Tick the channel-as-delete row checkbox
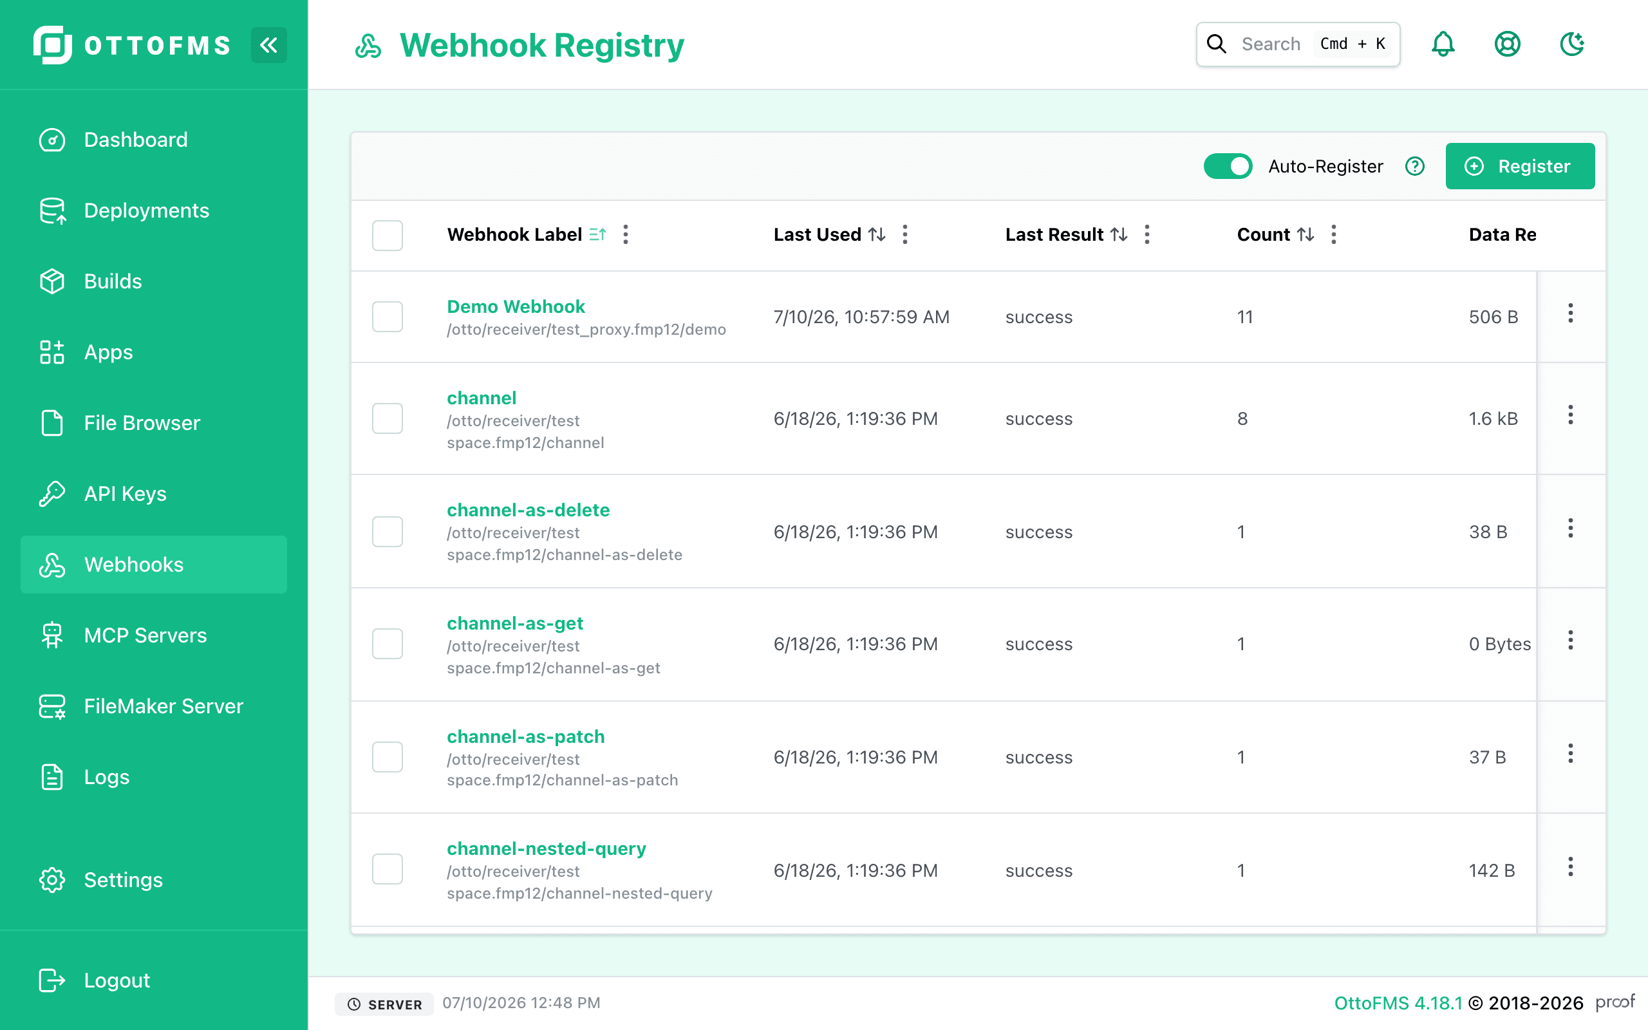Image resolution: width=1648 pixels, height=1030 pixels. click(x=388, y=531)
